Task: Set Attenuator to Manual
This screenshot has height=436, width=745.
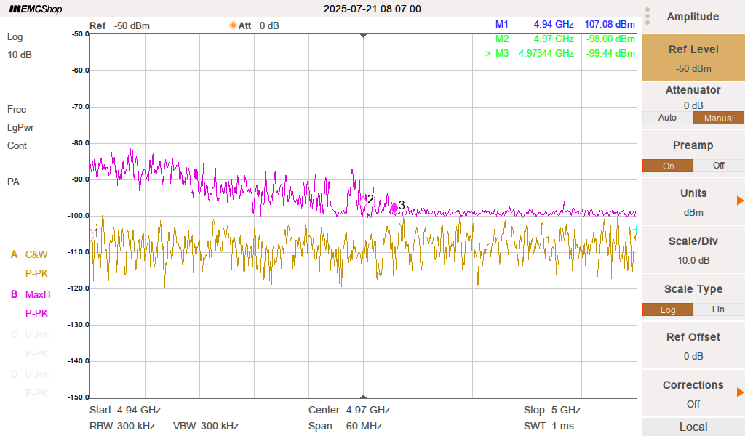Action: click(x=718, y=118)
